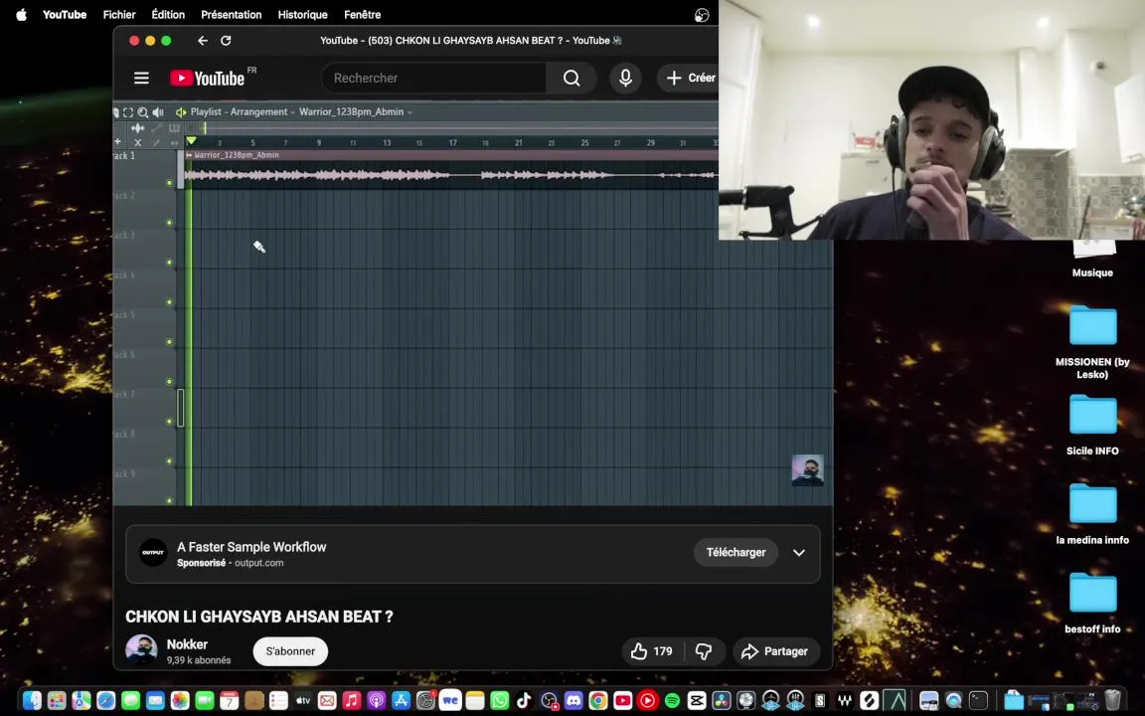This screenshot has height=716, width=1145.
Task: Toggle mute dot on Track 9
Action: click(169, 500)
